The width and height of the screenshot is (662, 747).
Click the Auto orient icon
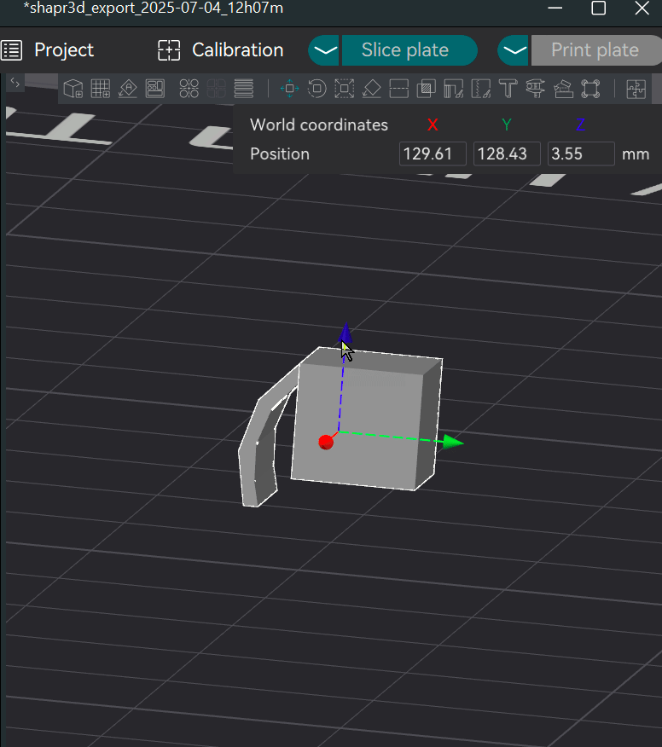click(x=128, y=89)
